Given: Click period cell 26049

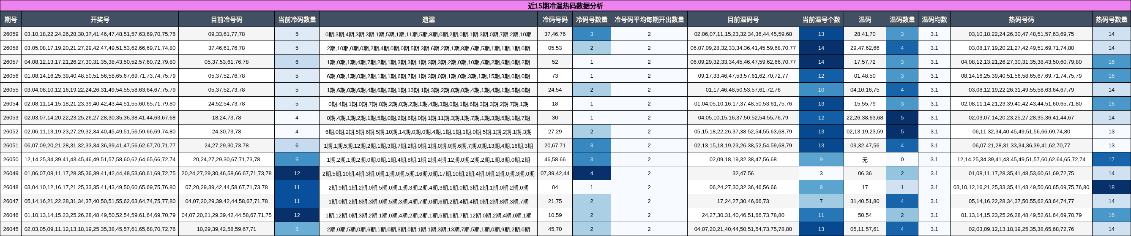Looking at the screenshot, I should pos(11,173).
